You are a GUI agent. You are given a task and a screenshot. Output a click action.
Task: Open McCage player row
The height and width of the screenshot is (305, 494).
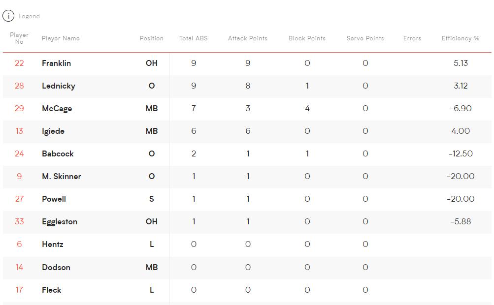[247, 109]
